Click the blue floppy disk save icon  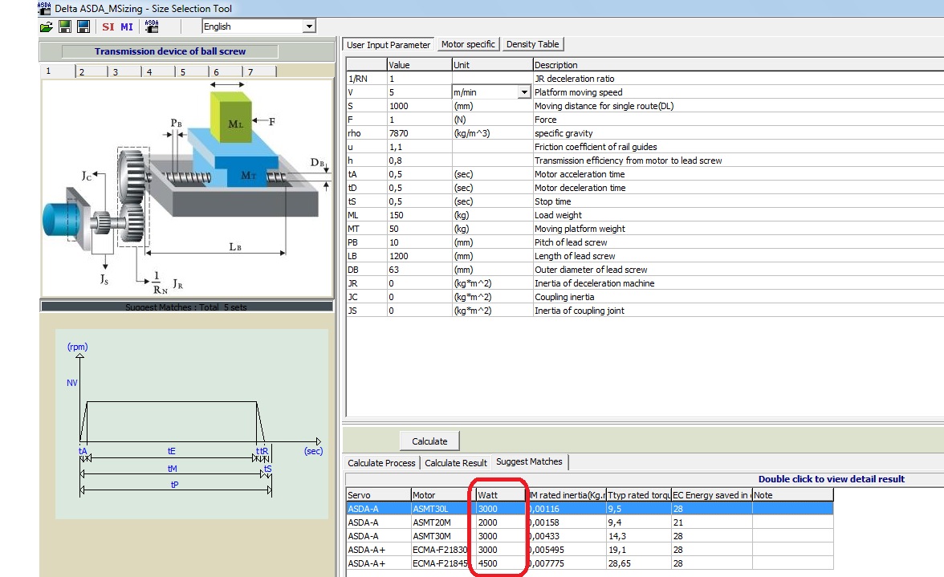83,26
